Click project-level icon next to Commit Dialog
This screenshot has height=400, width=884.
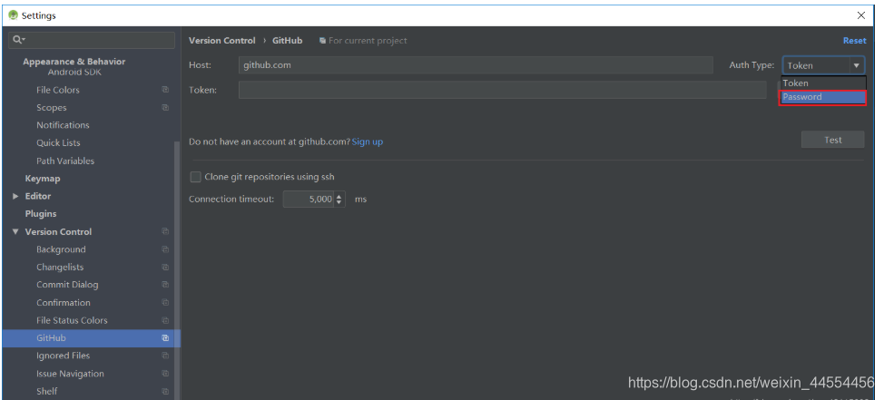tap(165, 285)
